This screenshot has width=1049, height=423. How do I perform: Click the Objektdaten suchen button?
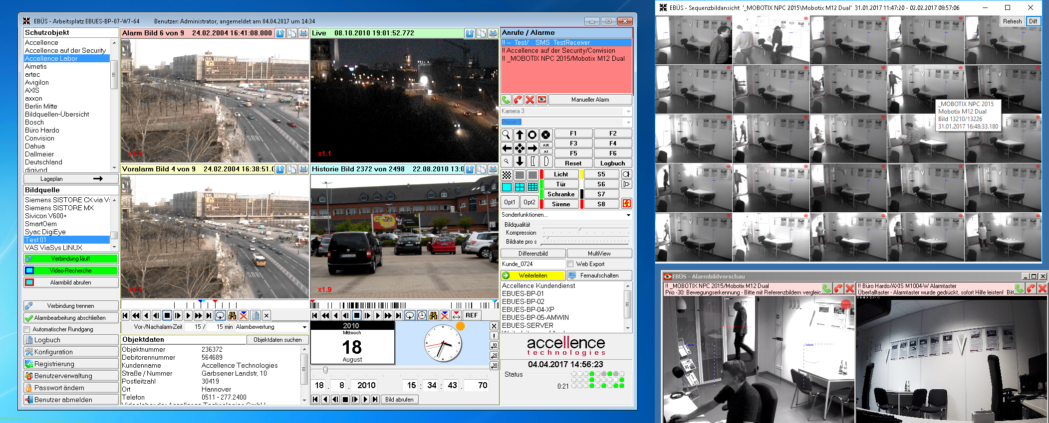277,340
